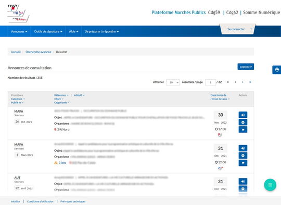Jump to the last results page
Screen dimensions: 281x205
coord(250,82)
